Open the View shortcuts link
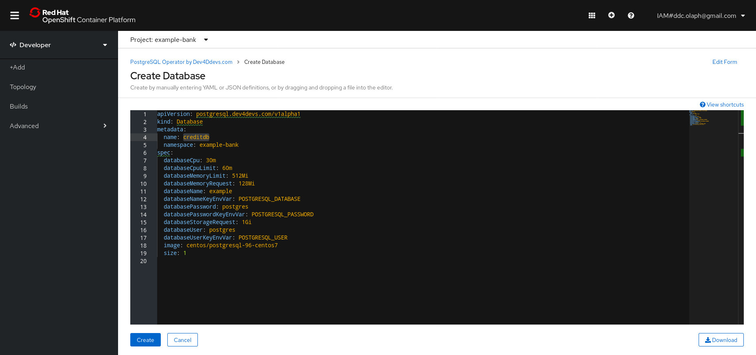756x355 pixels. point(722,105)
